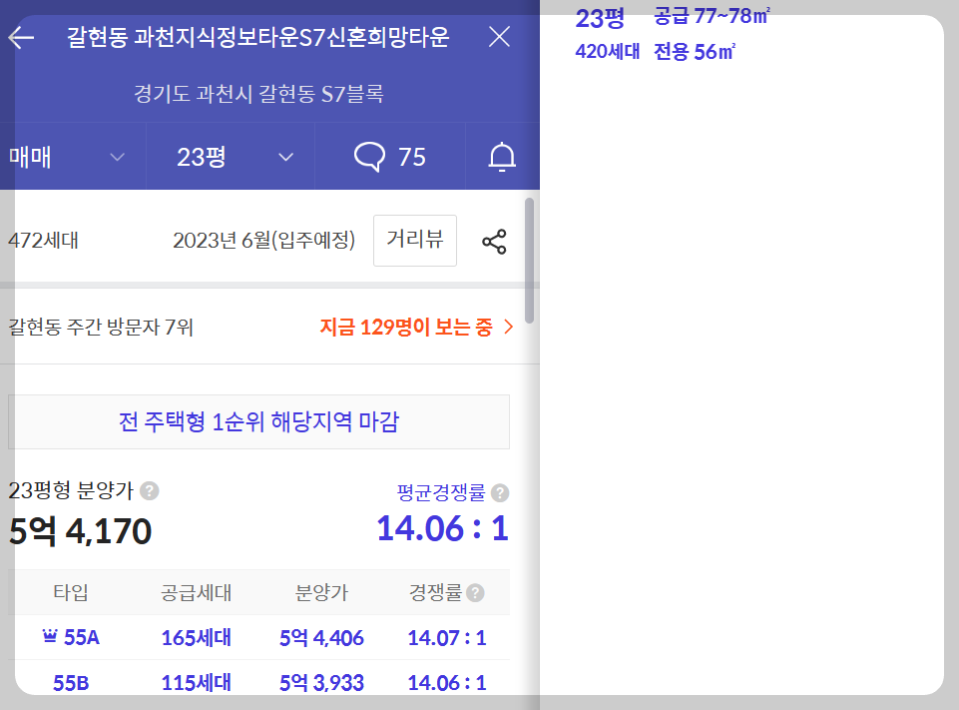Image resolution: width=959 pixels, height=710 pixels.
Task: Click 165세대 supply cell
Action: [x=197, y=638]
